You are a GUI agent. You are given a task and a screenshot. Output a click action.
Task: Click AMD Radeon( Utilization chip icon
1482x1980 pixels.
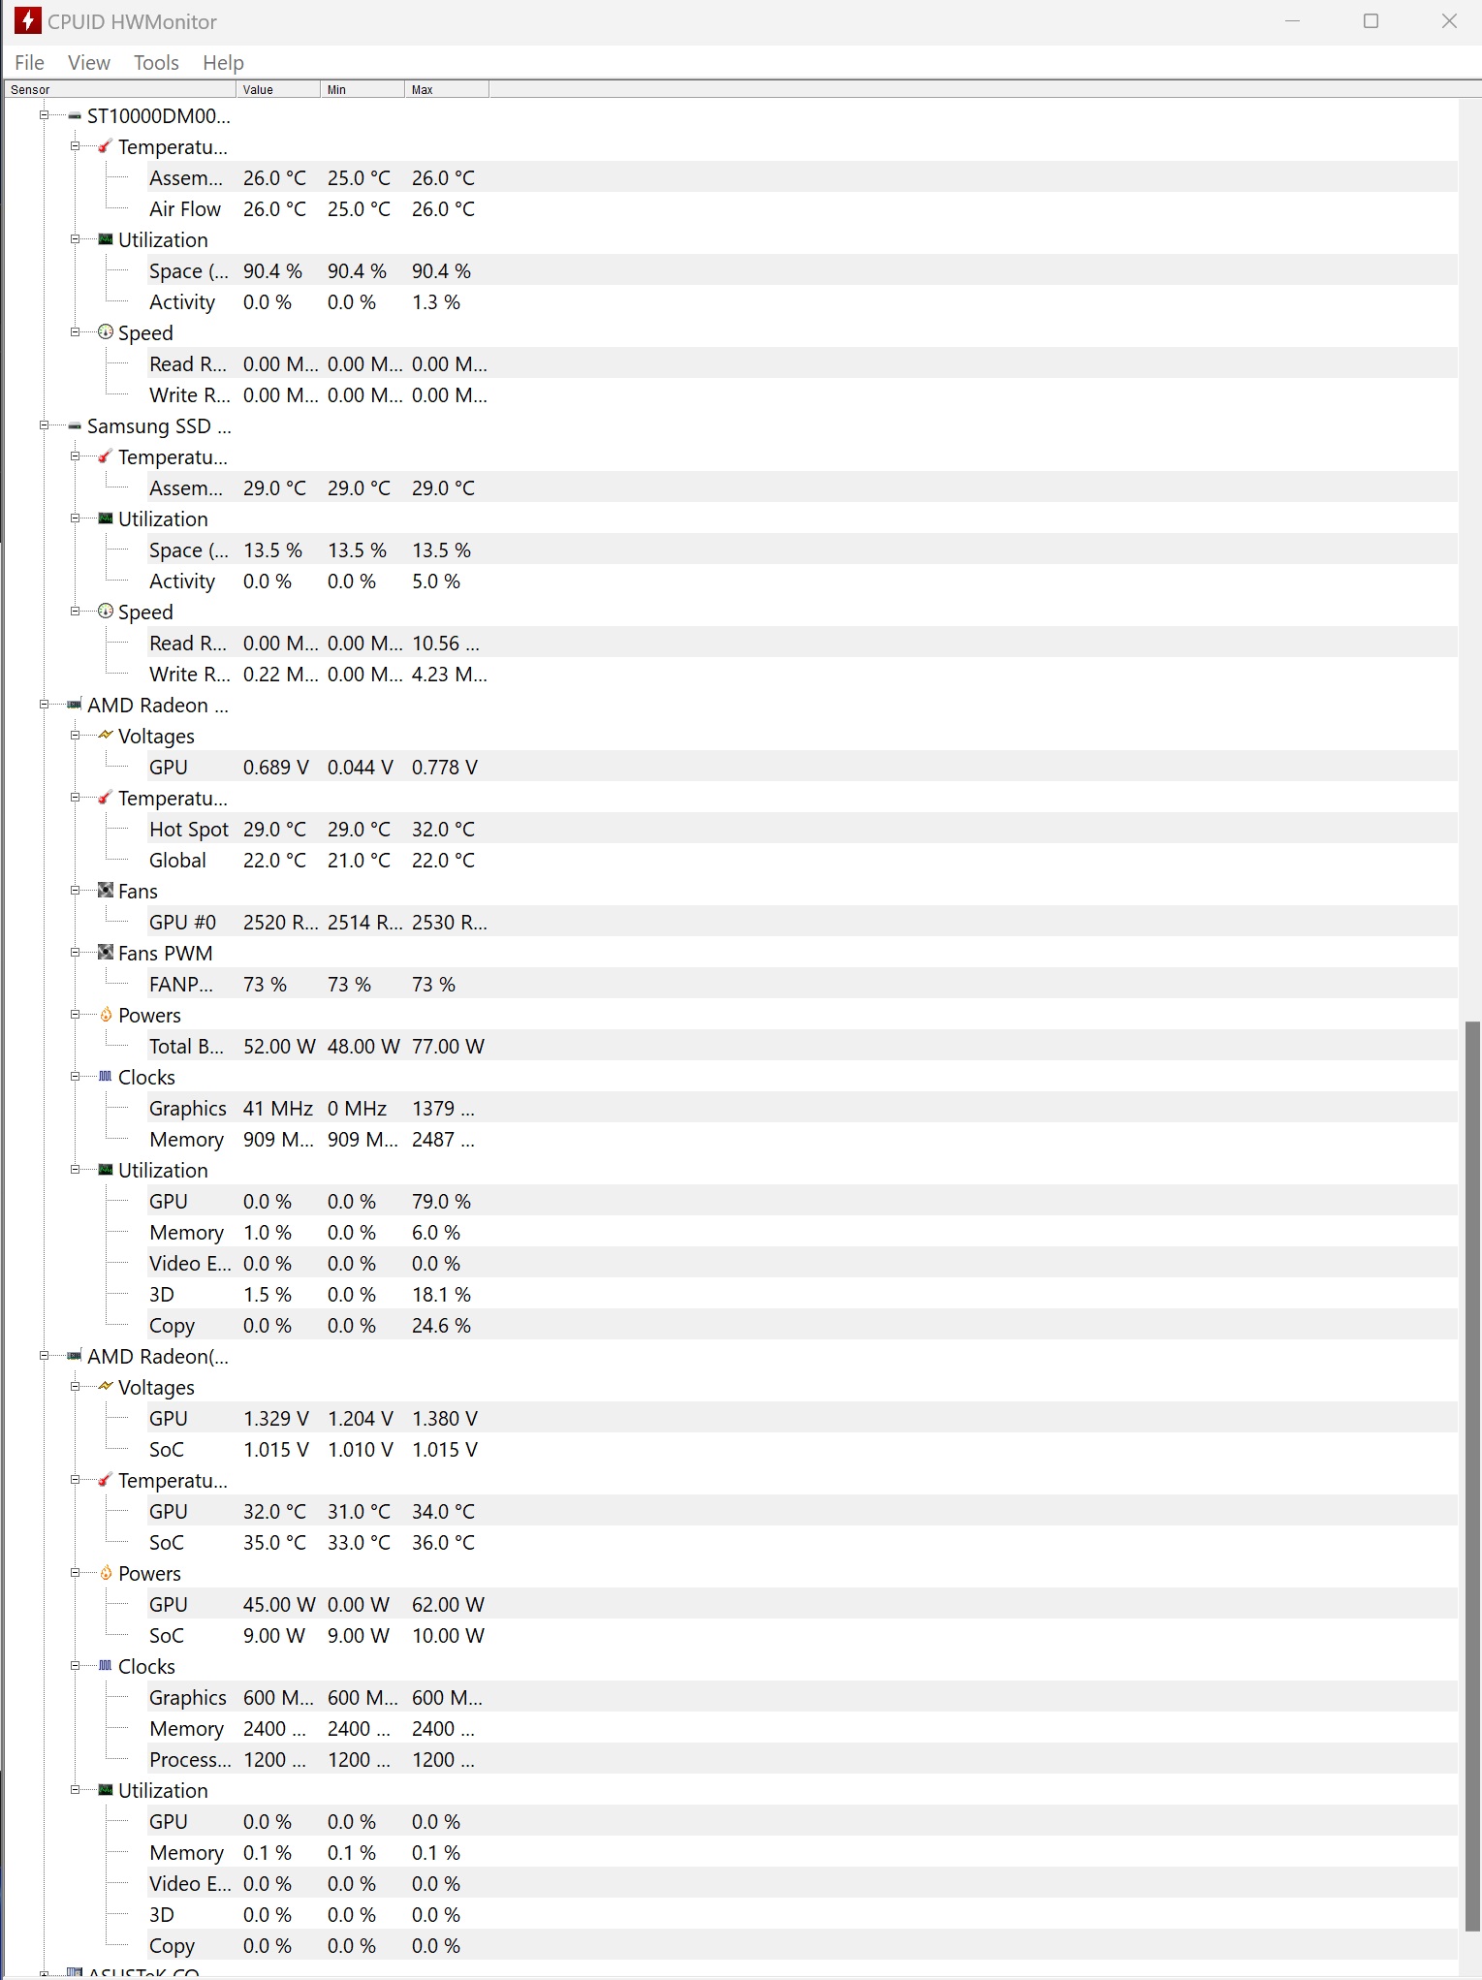(106, 1790)
